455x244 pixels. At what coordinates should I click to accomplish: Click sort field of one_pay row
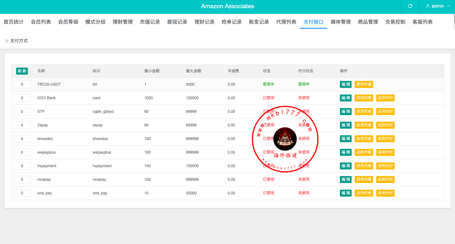22,193
